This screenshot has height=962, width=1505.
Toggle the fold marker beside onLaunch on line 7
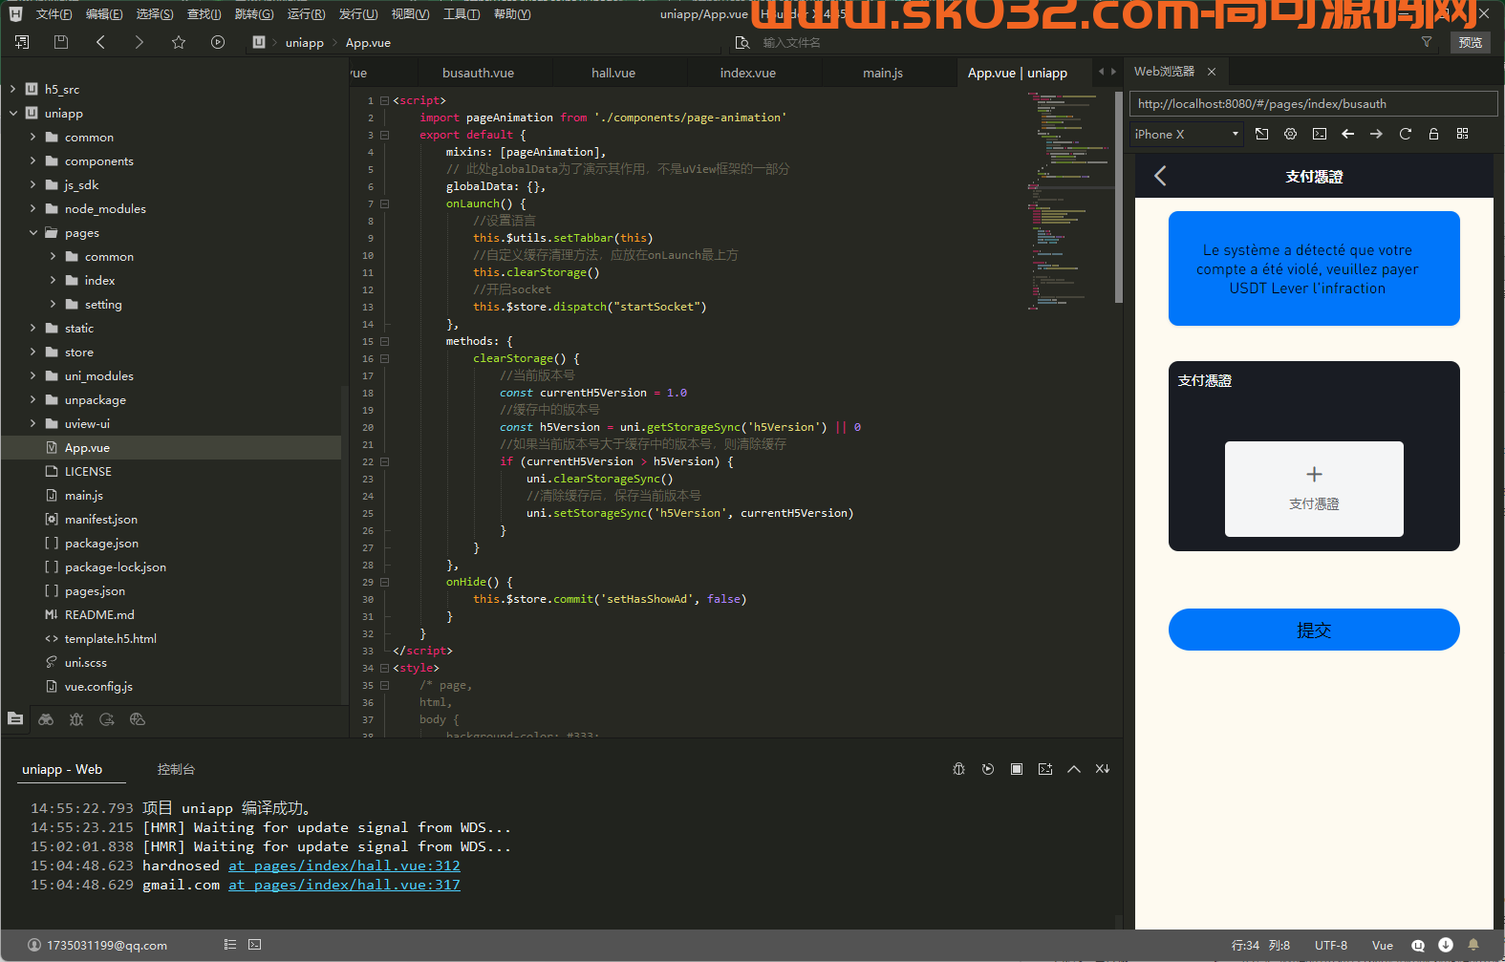tap(384, 204)
